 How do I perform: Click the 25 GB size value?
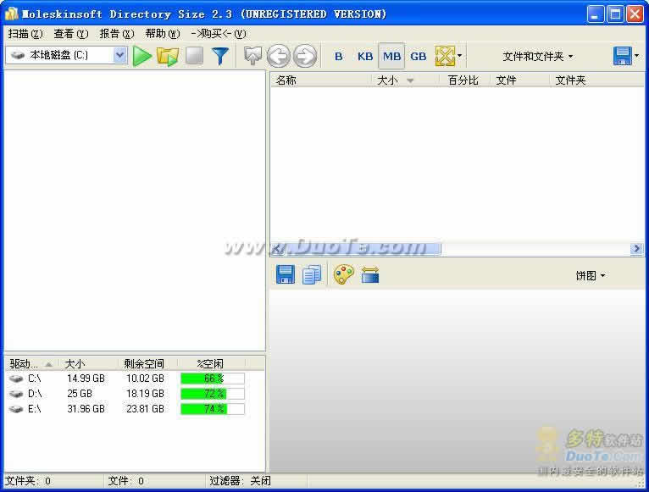pos(80,394)
